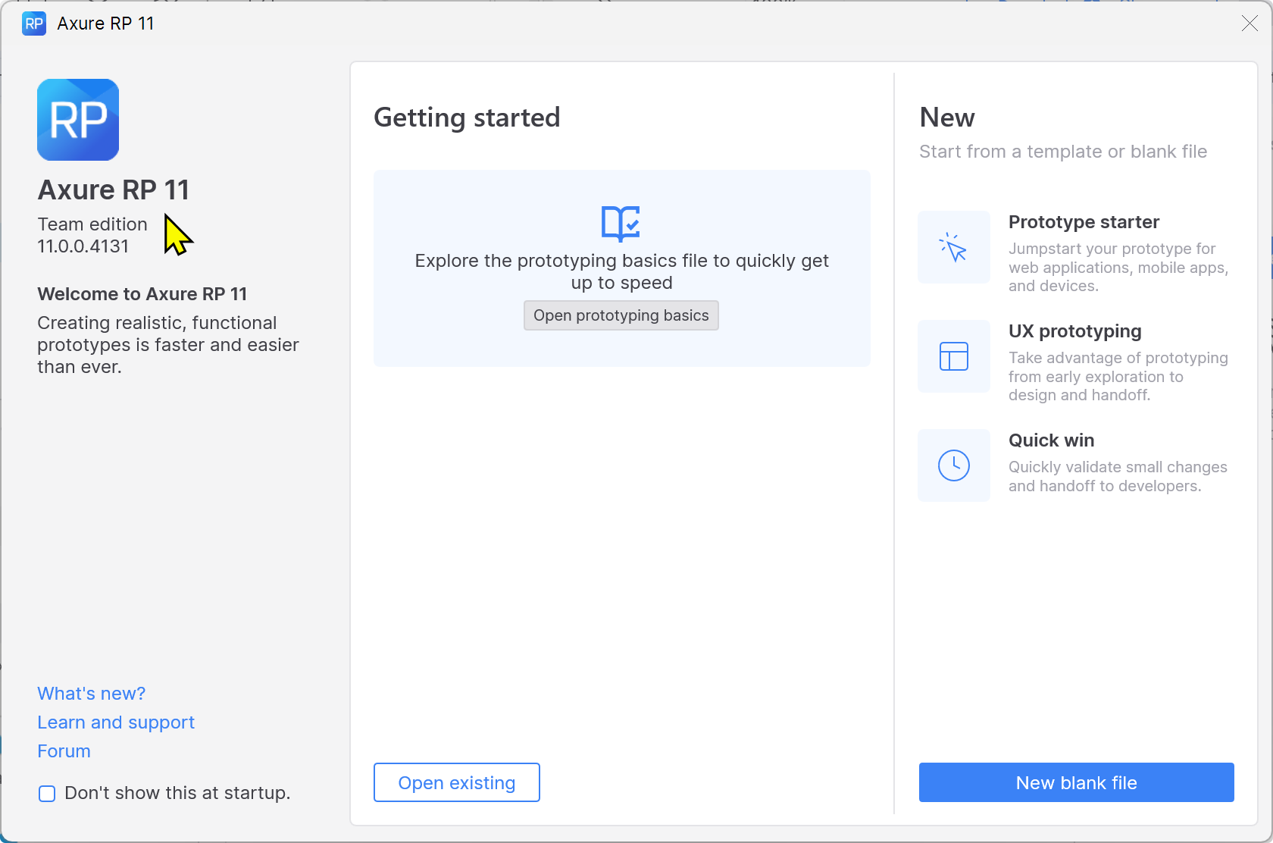The height and width of the screenshot is (843, 1273).
Task: Click the open book icon in Getting started
Action: tap(621, 223)
